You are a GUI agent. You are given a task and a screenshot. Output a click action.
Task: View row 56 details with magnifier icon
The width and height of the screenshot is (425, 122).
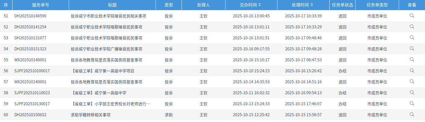[x=412, y=71]
